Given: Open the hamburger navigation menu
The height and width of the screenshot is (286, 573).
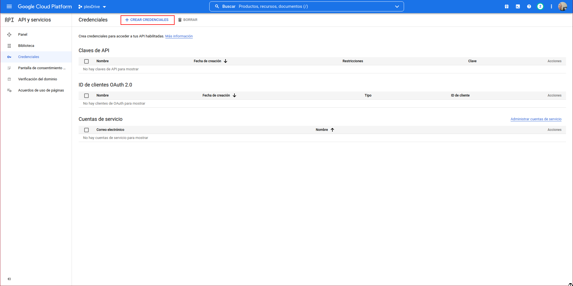Looking at the screenshot, I should pyautogui.click(x=9, y=6).
